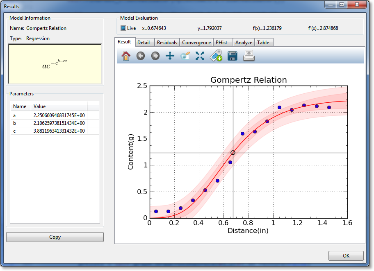
Task: Click the Name: Gompertz Relation label
Action: pos(38,28)
